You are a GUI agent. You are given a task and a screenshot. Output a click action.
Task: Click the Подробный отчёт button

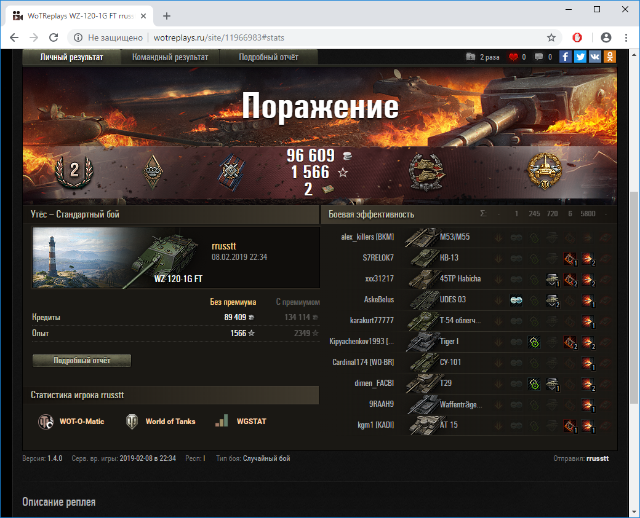82,361
